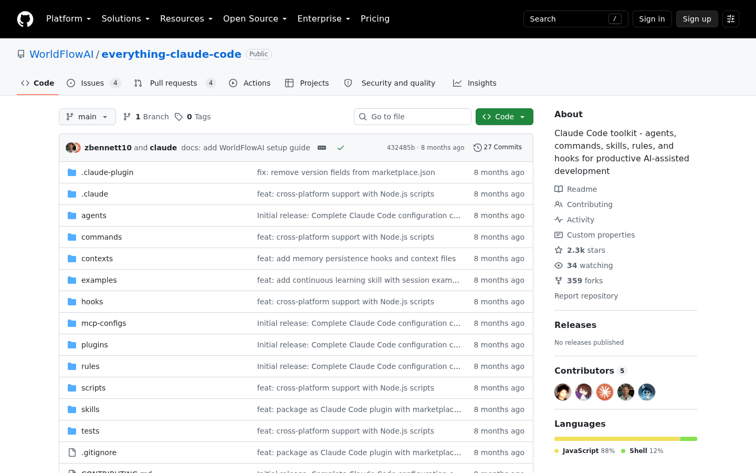Screen dimensions: 756x473
Task: Click the star icon beside 2.3k stars
Action: [x=559, y=250]
